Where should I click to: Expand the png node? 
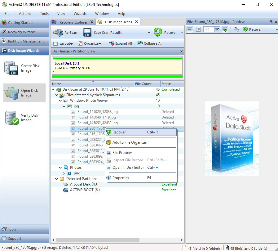(x=64, y=173)
